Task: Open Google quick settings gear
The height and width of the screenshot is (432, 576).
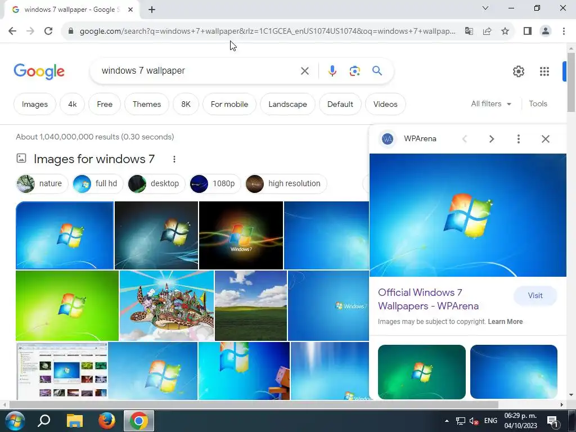Action: (518, 71)
